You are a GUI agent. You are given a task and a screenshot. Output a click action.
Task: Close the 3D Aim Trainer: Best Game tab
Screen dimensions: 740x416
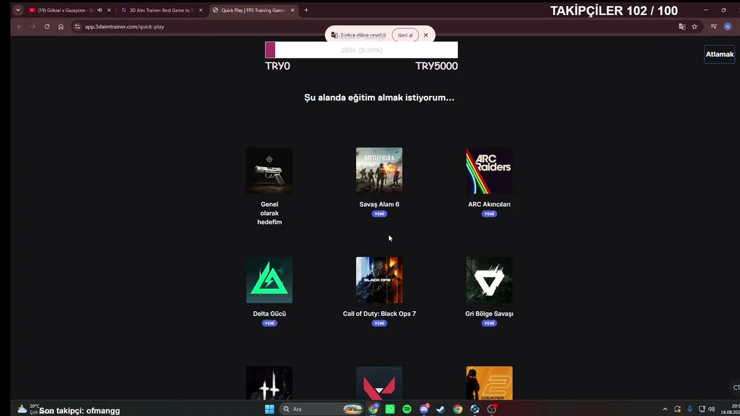201,10
